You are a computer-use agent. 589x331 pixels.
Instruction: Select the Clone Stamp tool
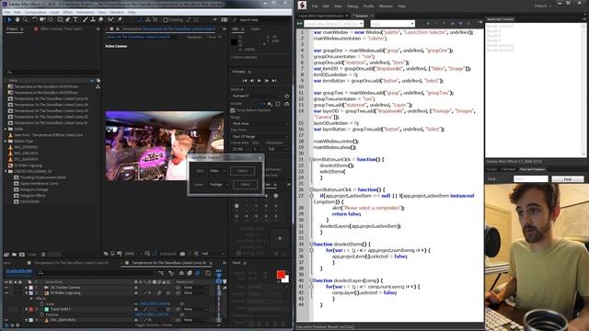(x=93, y=19)
